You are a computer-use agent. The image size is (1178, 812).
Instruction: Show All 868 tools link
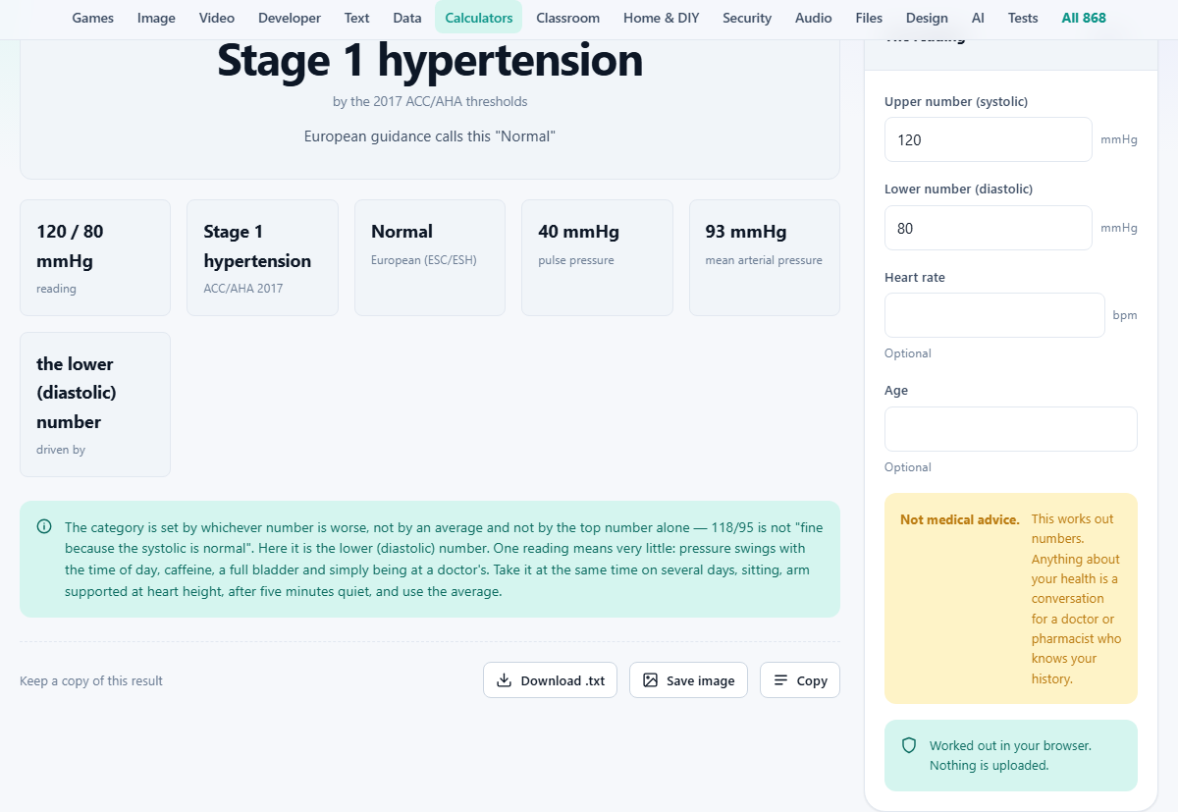tap(1084, 18)
